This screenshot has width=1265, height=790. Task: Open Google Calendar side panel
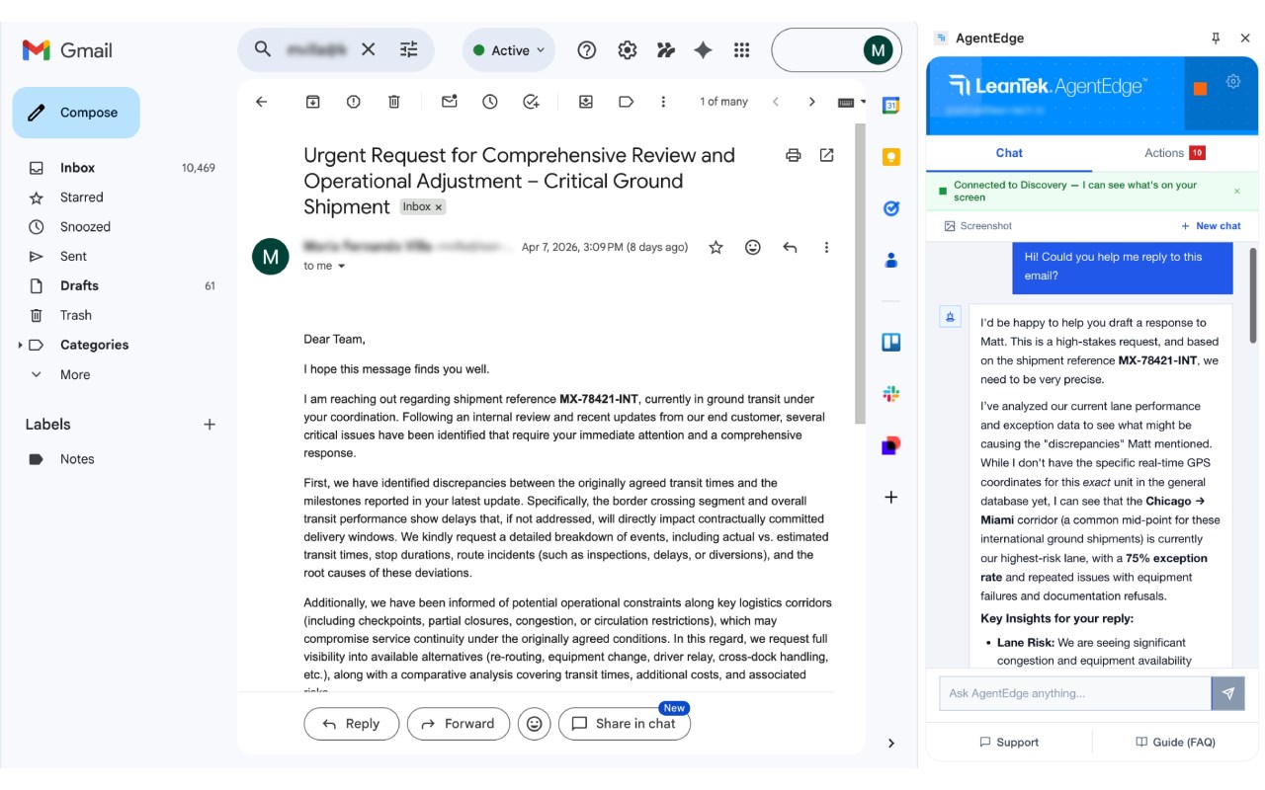891,106
